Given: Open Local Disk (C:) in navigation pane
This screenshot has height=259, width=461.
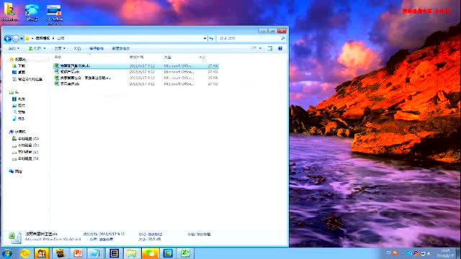Looking at the screenshot, I should pos(25,139).
